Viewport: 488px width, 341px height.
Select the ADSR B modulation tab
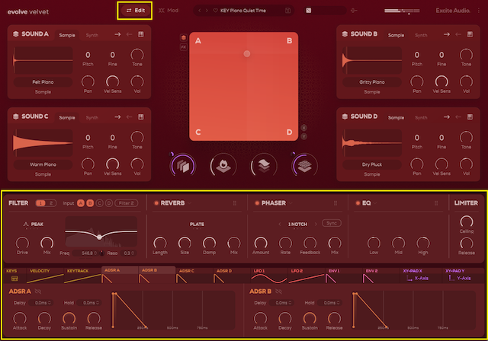149,271
